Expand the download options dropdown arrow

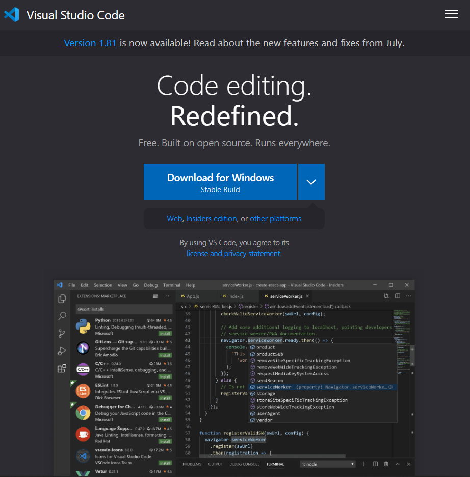pyautogui.click(x=311, y=182)
